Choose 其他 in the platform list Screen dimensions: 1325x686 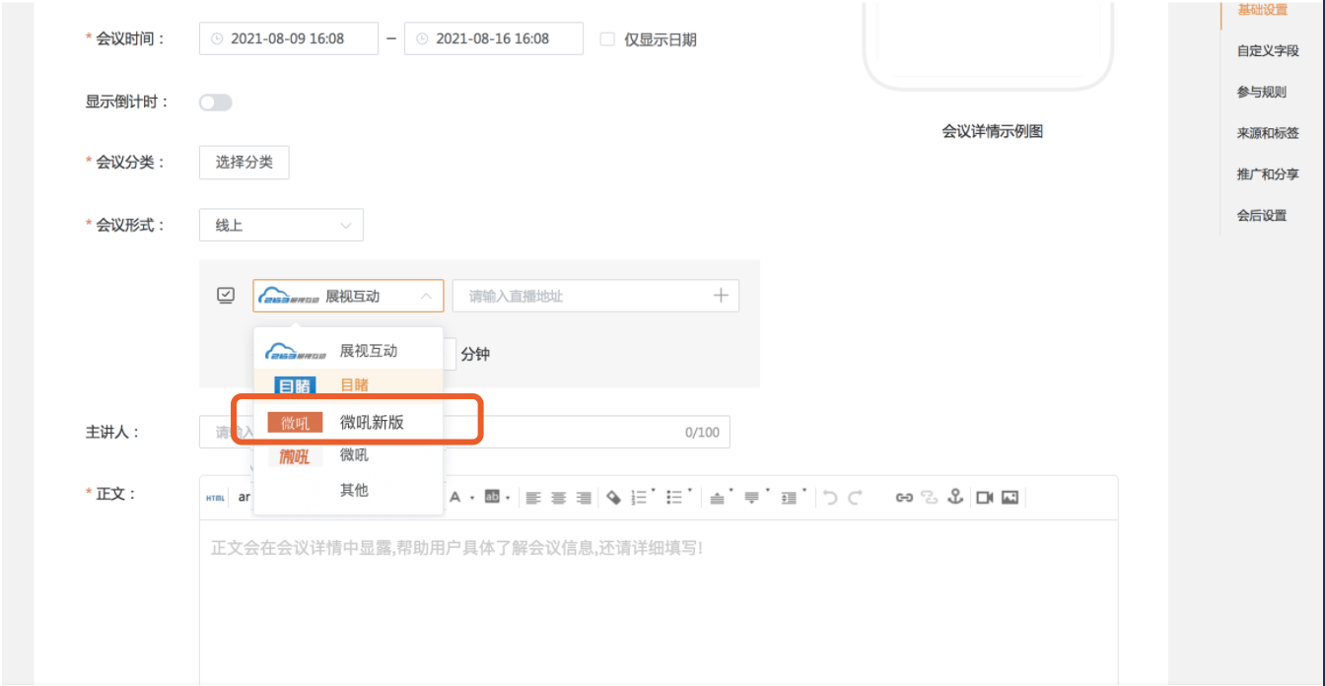[x=354, y=490]
